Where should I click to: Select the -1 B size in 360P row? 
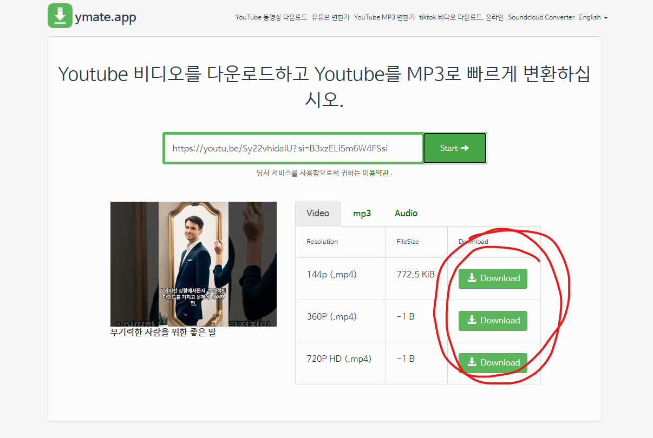tap(406, 316)
